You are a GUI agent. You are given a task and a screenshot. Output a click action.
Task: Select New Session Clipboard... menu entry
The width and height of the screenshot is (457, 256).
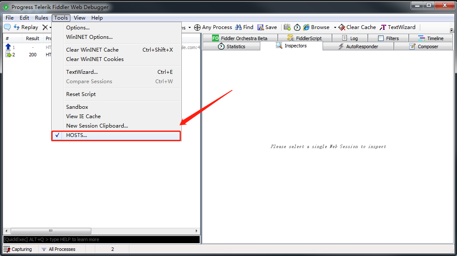[116, 126]
